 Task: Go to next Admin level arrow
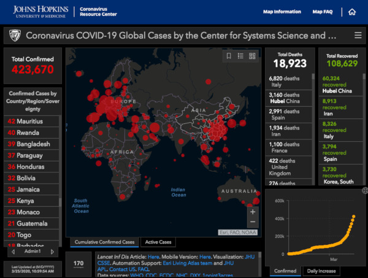click(x=52, y=252)
